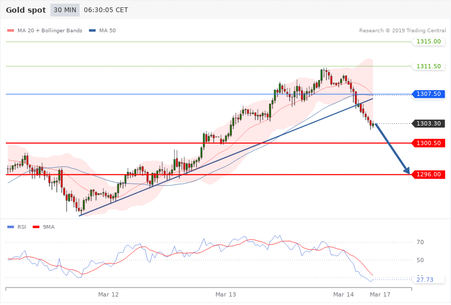451x305 pixels.
Task: Click the MA 50 legend label
Action: coord(107,30)
